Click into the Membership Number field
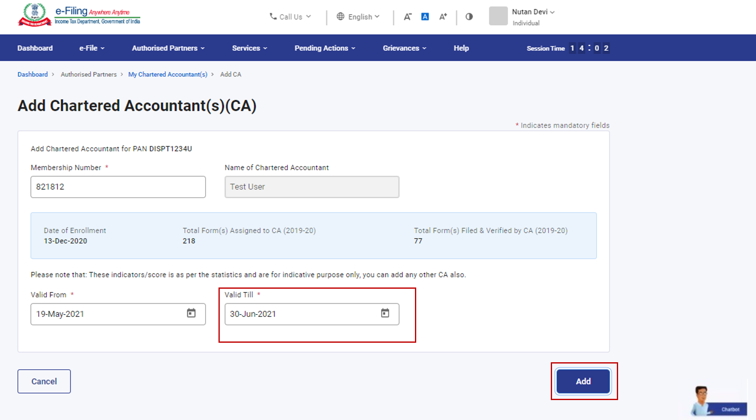This screenshot has height=420, width=756. pos(118,187)
